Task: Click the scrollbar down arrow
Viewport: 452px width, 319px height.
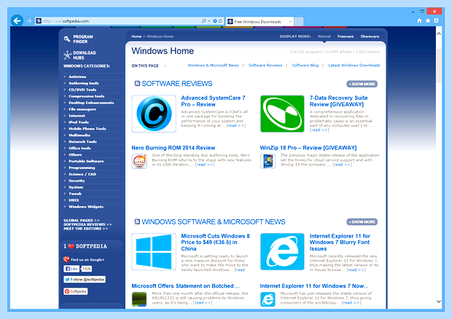Action: (x=439, y=302)
